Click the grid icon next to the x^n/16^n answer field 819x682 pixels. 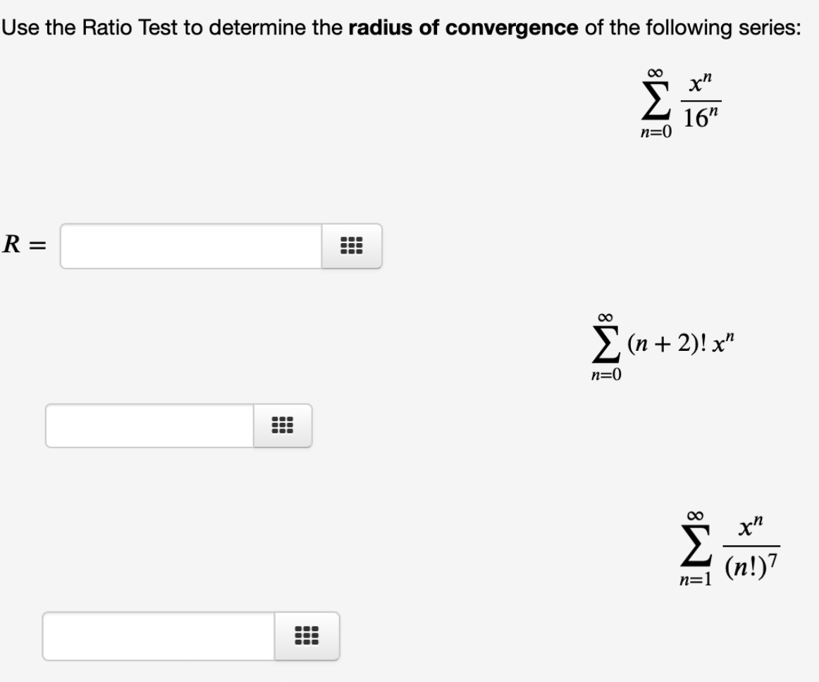pyautogui.click(x=352, y=246)
